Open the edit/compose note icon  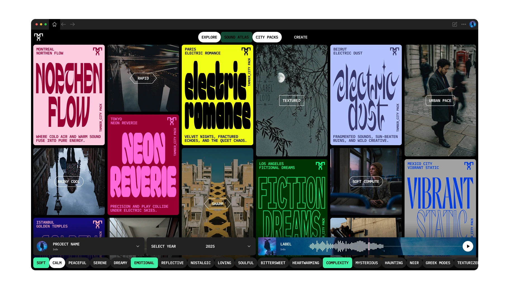point(455,24)
